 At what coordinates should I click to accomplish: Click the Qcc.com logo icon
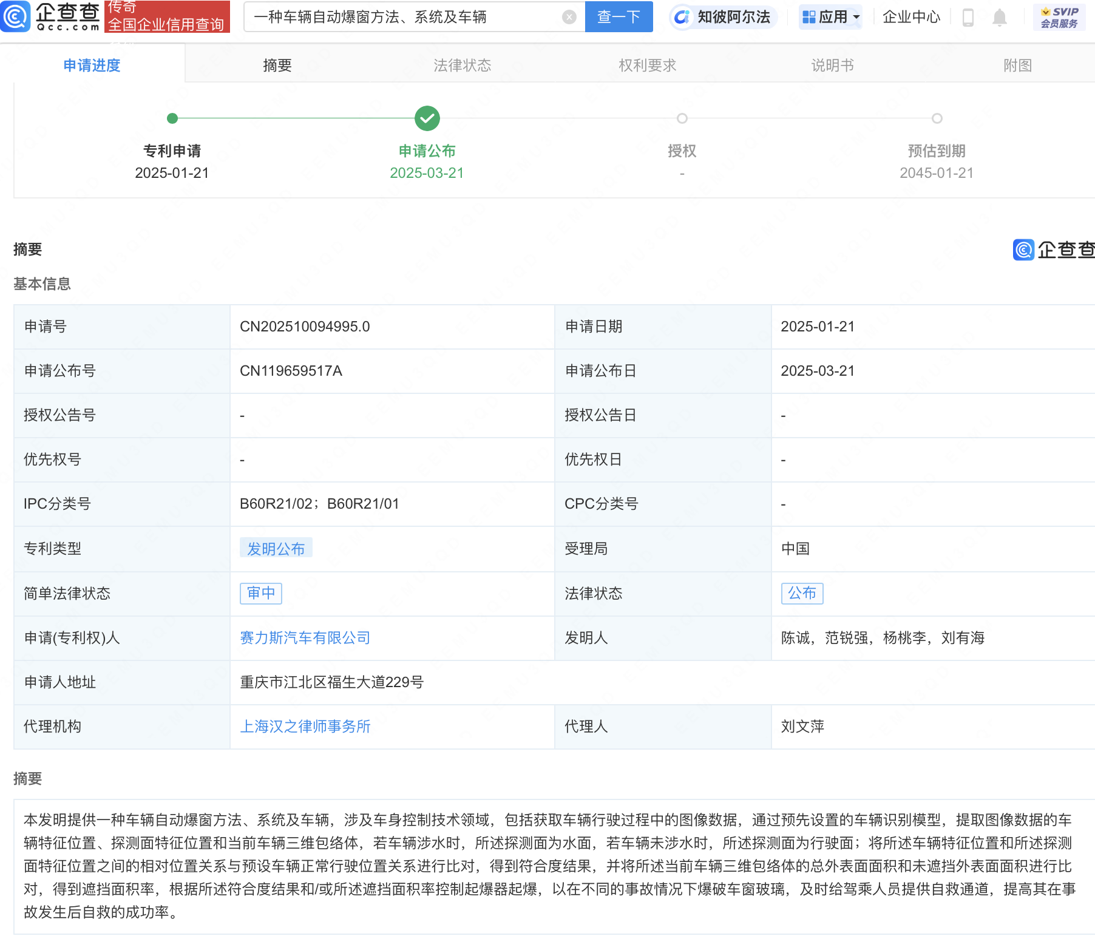pos(16,16)
